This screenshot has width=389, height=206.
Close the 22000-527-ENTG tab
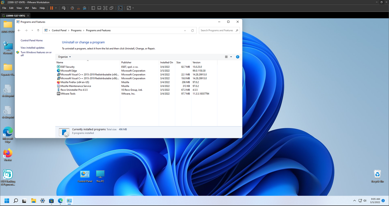[x=28, y=15]
